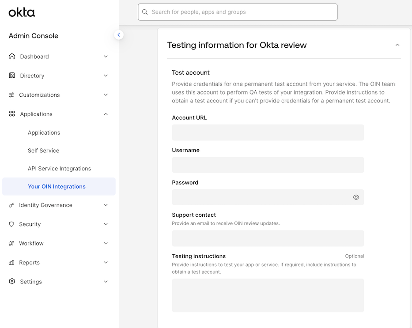Click the Dashboard home icon
Image resolution: width=412 pixels, height=328 pixels.
[12, 57]
